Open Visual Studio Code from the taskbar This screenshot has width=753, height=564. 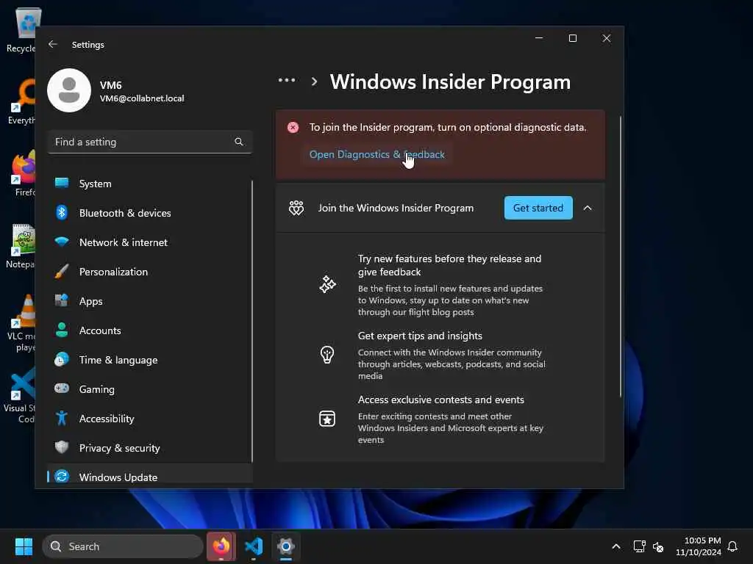(254, 546)
